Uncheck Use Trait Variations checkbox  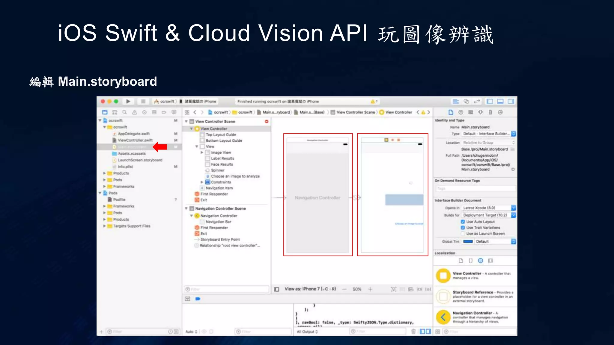point(463,228)
